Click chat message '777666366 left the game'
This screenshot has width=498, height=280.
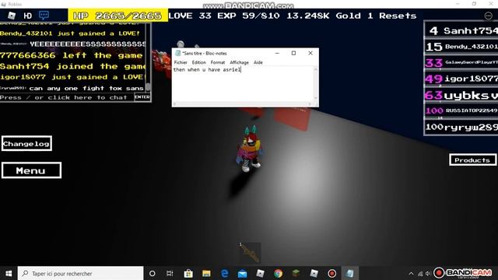[x=72, y=55]
